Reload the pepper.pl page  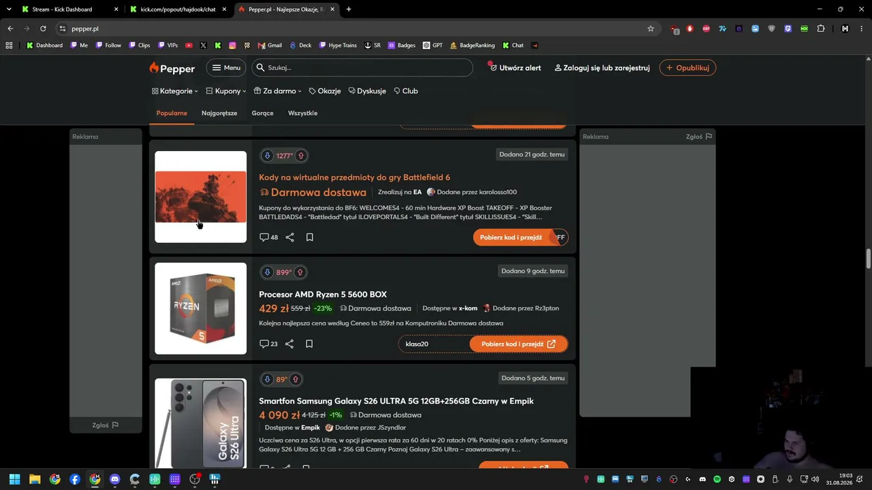point(43,29)
